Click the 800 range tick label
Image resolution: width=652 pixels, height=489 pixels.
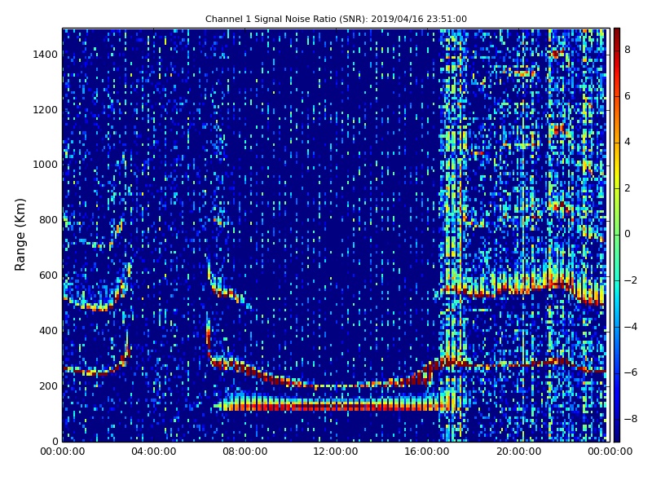click(x=49, y=220)
